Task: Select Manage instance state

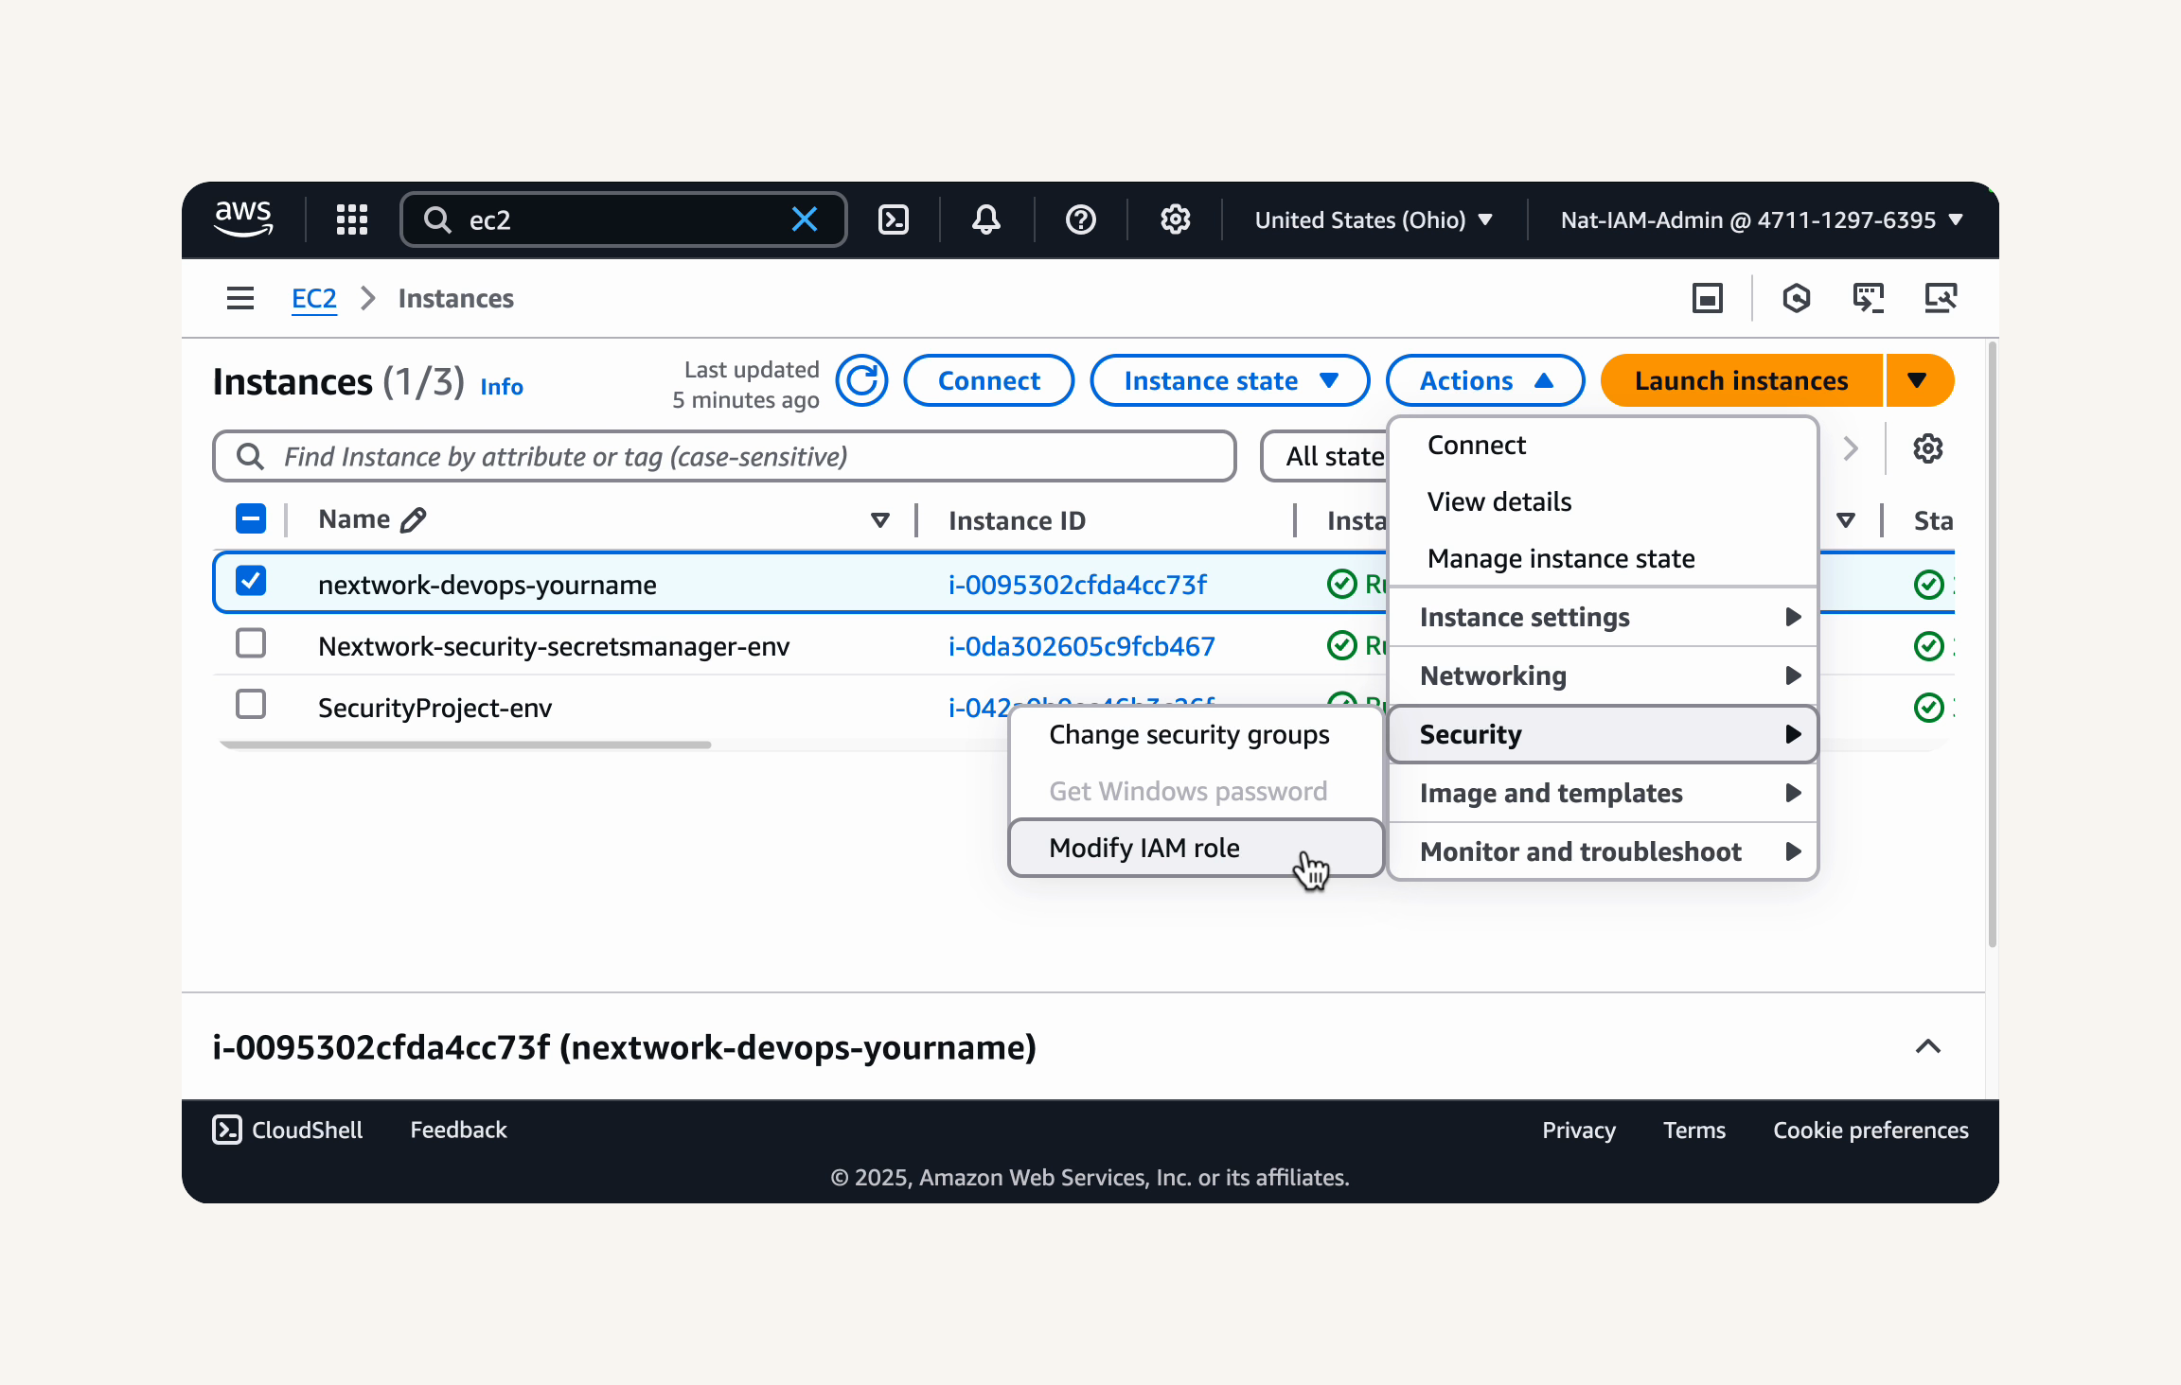Action: point(1603,558)
